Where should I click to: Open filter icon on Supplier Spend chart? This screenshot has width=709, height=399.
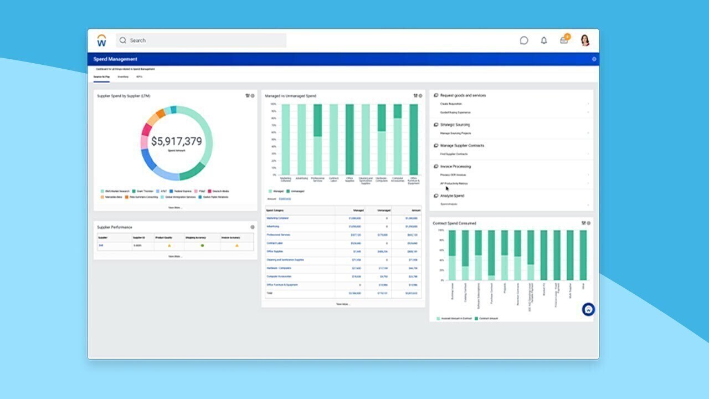click(248, 96)
